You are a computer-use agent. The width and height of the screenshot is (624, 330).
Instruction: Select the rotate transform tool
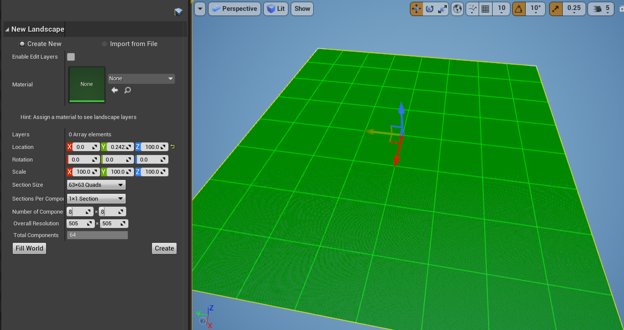[x=429, y=9]
